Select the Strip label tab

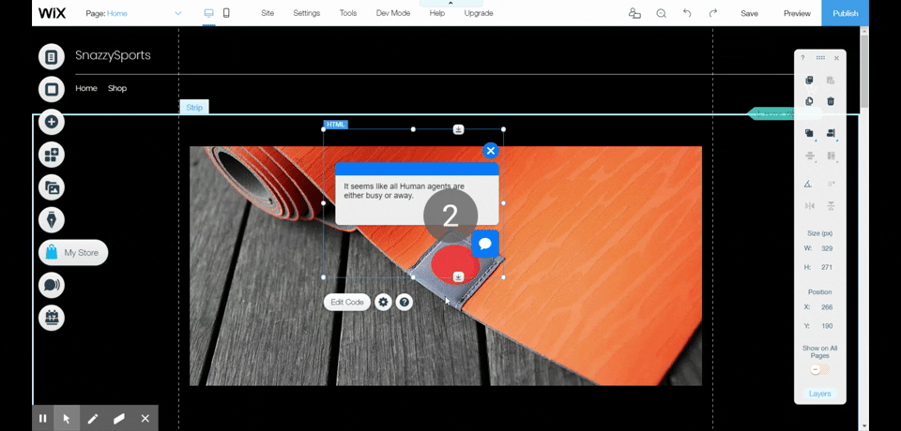(194, 108)
